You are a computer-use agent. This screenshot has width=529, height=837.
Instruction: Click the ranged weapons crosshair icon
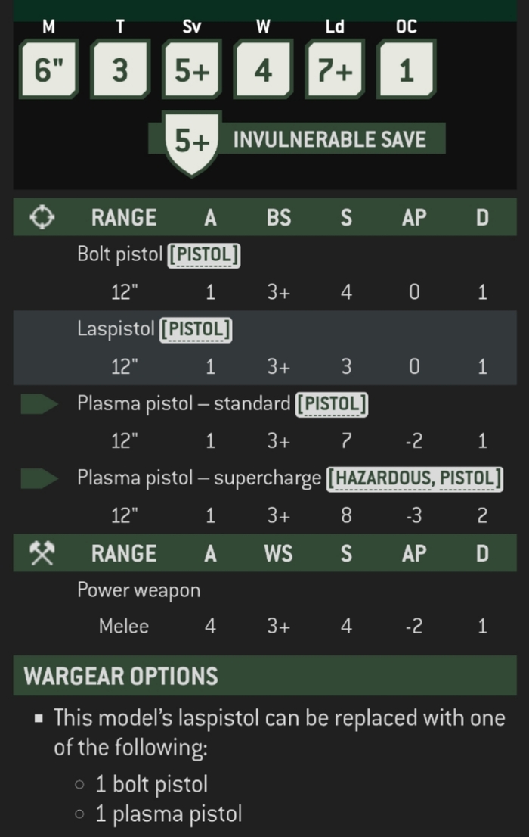tap(41, 218)
